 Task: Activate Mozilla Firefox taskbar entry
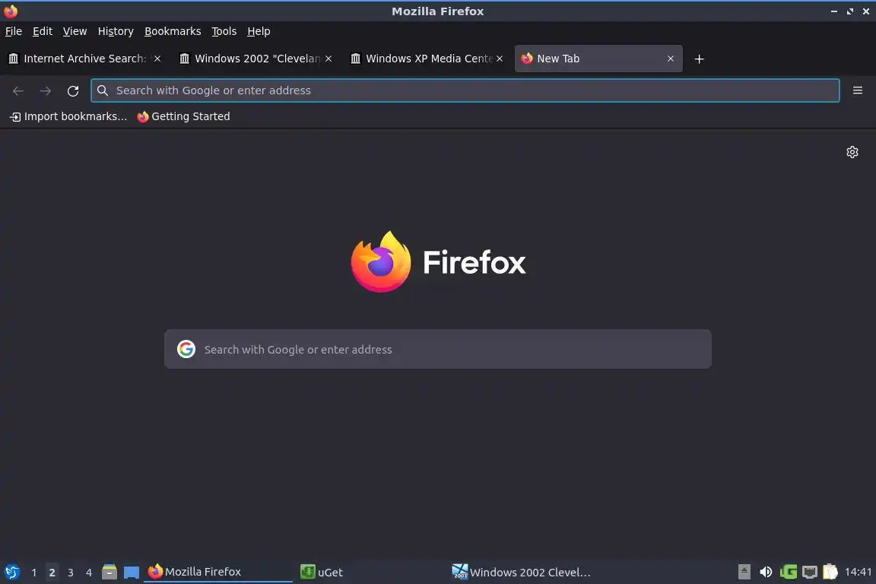(218, 572)
